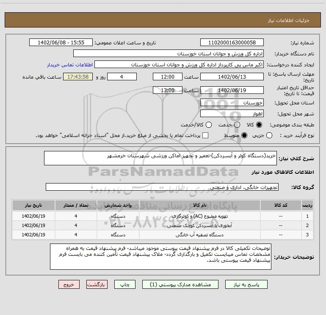This screenshot has height=315, width=326.
Task: Choose the متوسط purchase type radio
Action: pos(244,136)
